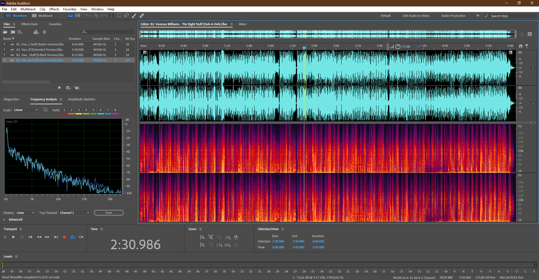This screenshot has height=280, width=539.
Task: Select the Paintbrush Selection tool
Action: 134,15
